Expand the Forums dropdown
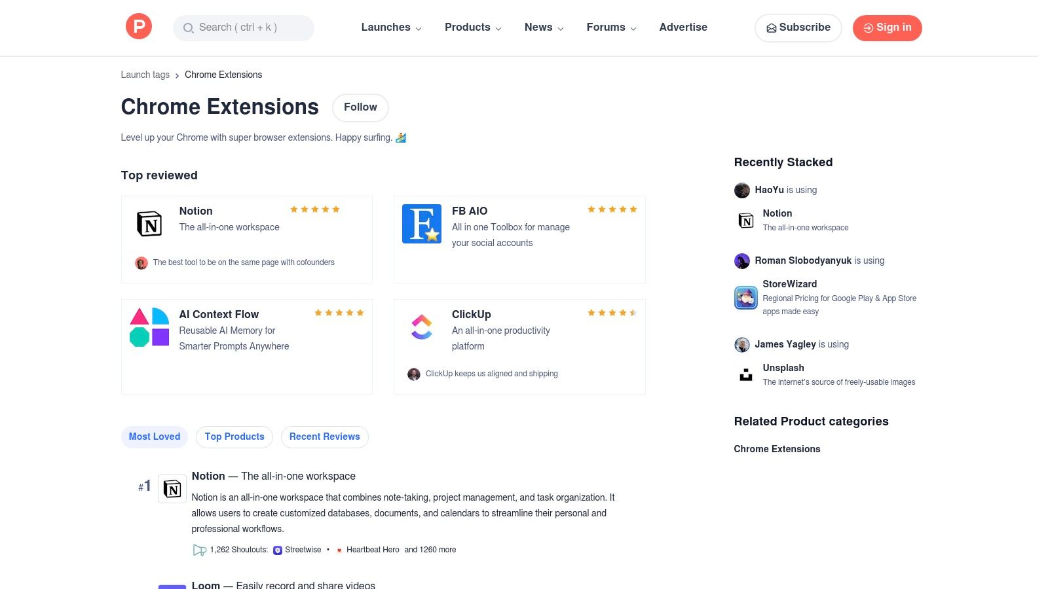The width and height of the screenshot is (1048, 589). click(610, 27)
